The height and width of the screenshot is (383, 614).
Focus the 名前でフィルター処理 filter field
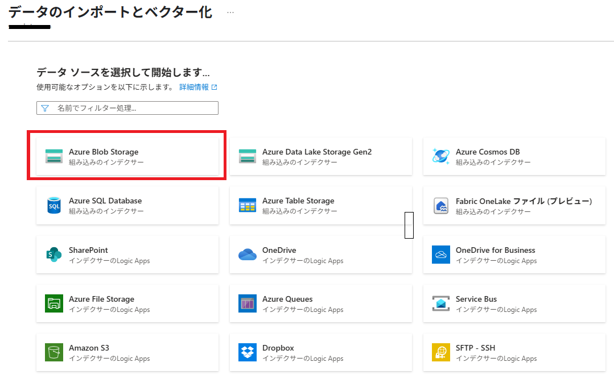127,108
